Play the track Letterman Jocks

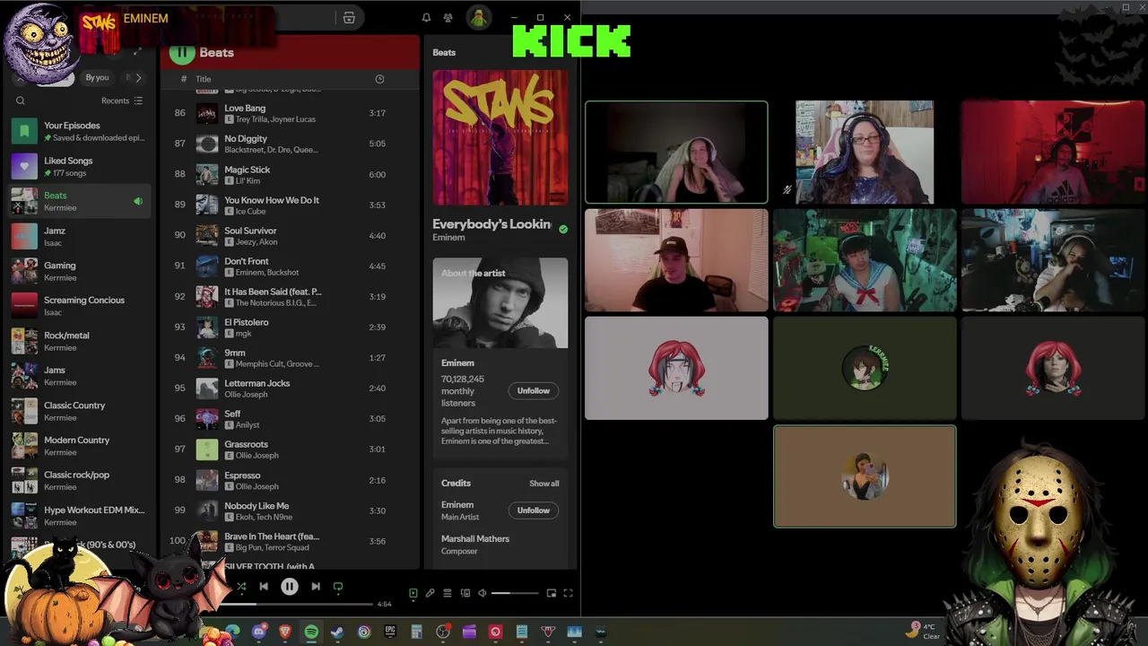click(x=290, y=388)
